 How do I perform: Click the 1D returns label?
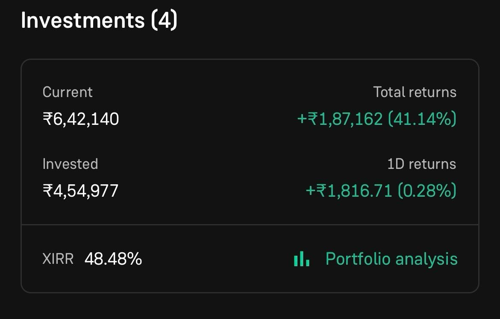pyautogui.click(x=421, y=164)
